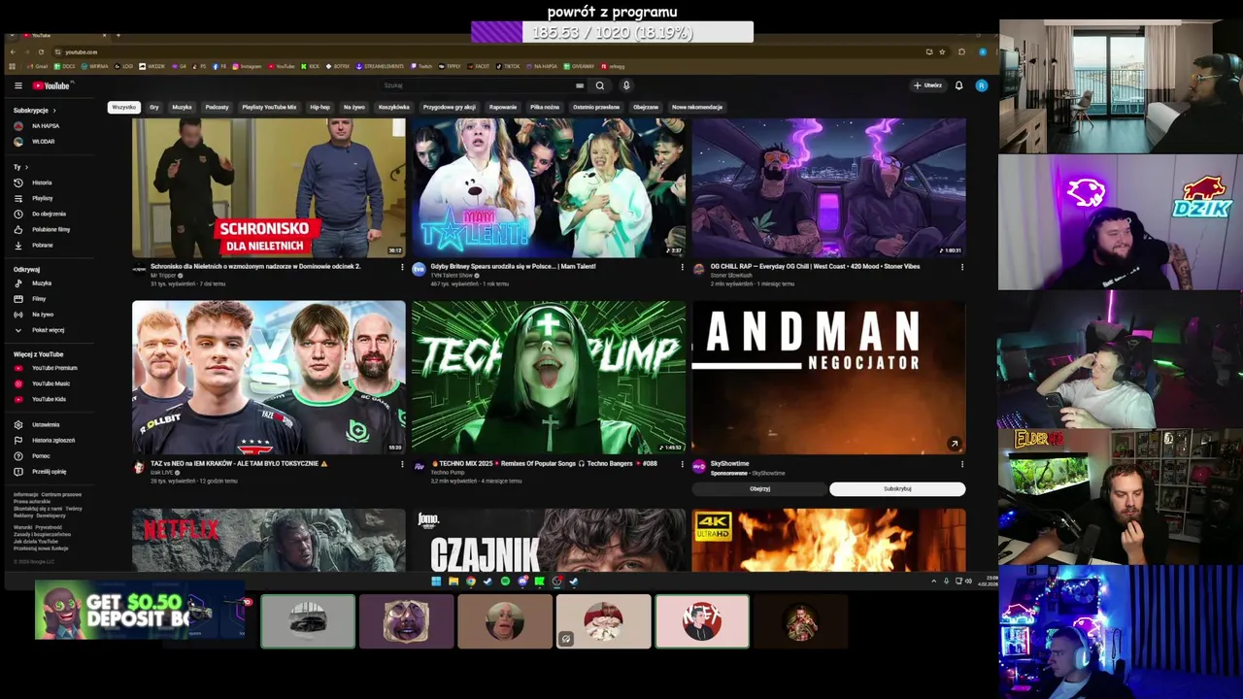Open the Schronisko dla Nieletnich video thumbnail
1243x699 pixels.
(269, 187)
